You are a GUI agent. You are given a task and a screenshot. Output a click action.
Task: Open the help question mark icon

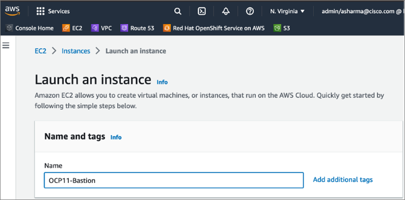250,11
